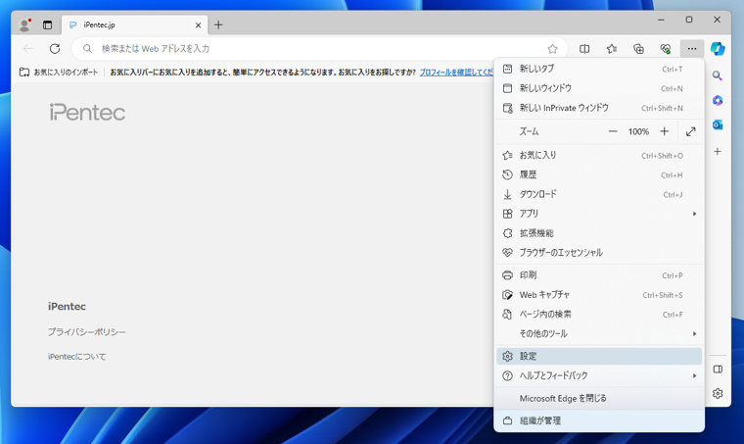This screenshot has height=444, width=744.
Task: Click the Back navigation arrow
Action: 28,48
